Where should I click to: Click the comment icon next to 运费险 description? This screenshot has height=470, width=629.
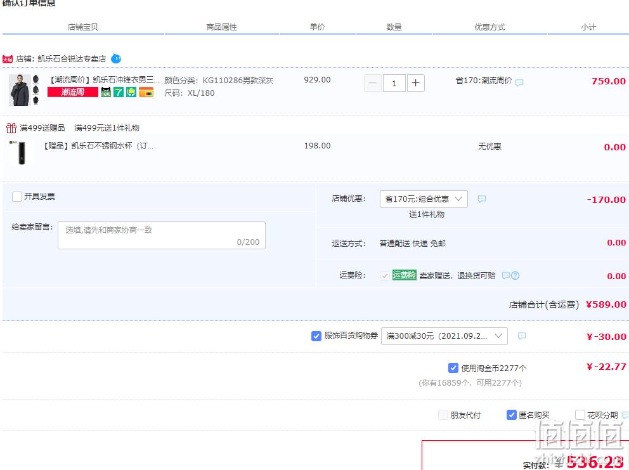[x=506, y=275]
